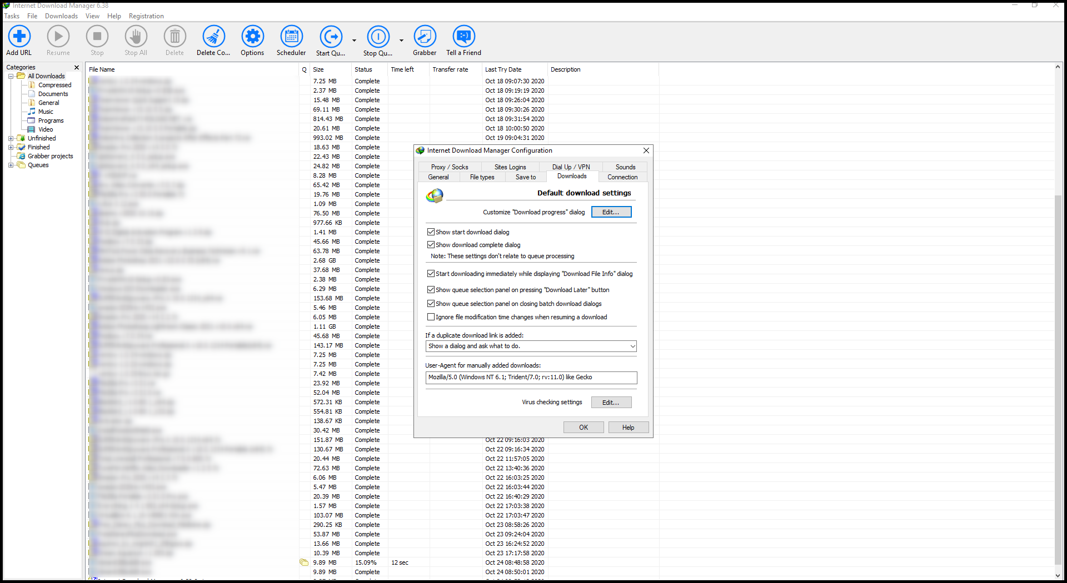The width and height of the screenshot is (1067, 583).
Task: Click the User-Agent input field
Action: [x=531, y=378]
